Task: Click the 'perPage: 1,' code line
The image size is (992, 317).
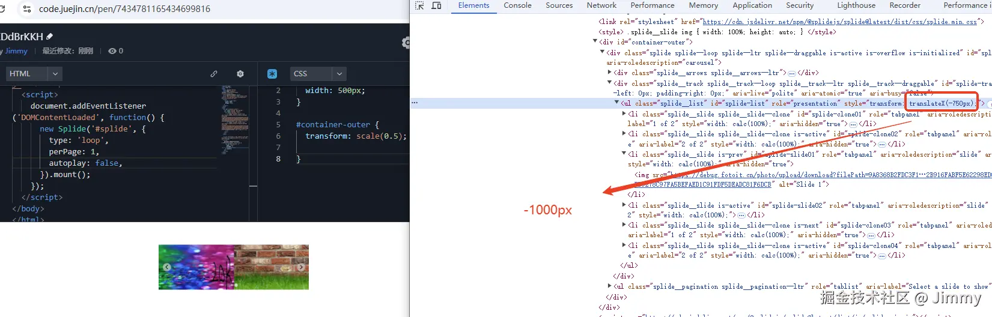Action: pyautogui.click(x=74, y=152)
